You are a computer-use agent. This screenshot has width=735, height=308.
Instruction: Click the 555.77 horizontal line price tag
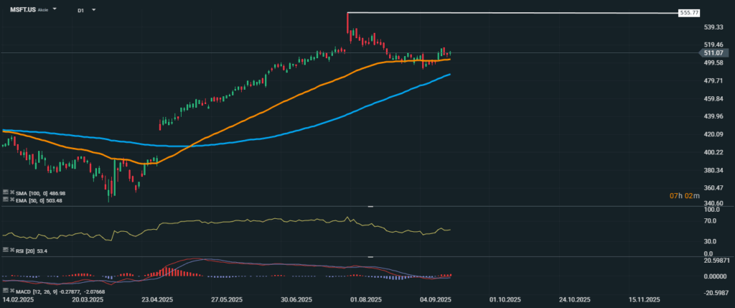[689, 14]
